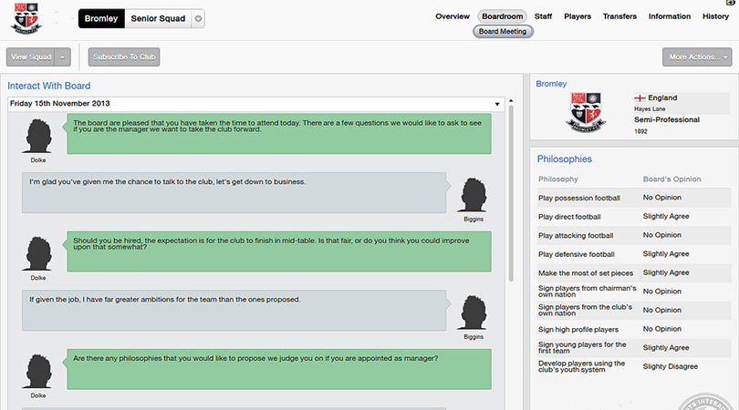Open the Friday 15th November 2013 date dropdown

pyautogui.click(x=497, y=104)
